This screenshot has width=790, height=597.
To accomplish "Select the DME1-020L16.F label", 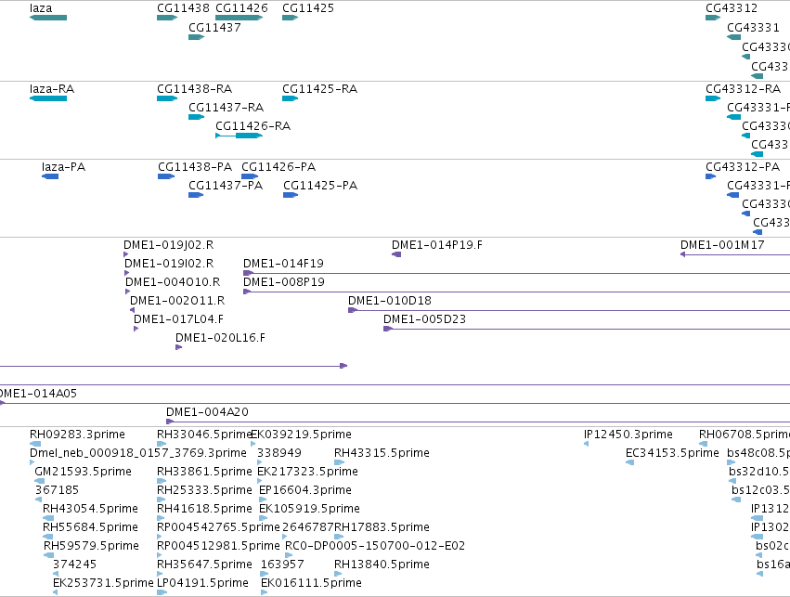I will click(x=220, y=339).
